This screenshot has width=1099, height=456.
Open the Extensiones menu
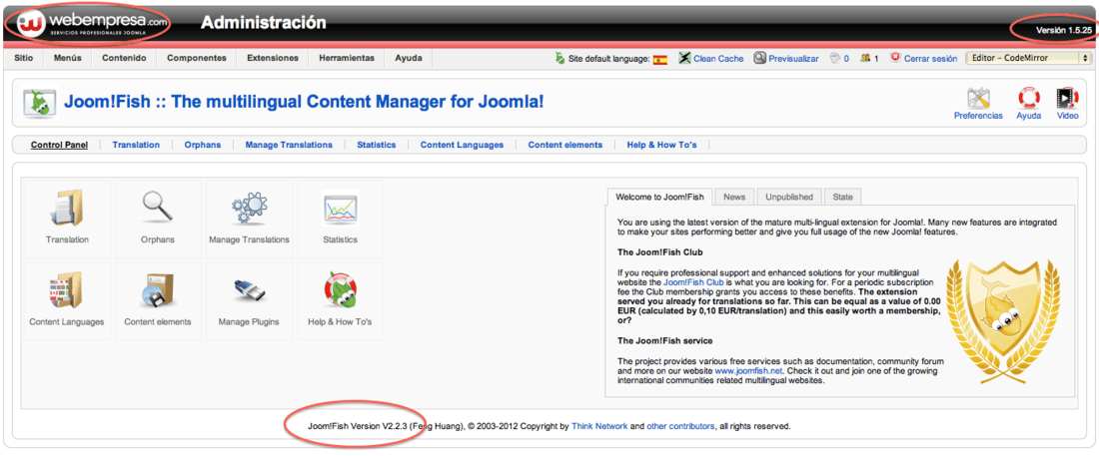(273, 58)
